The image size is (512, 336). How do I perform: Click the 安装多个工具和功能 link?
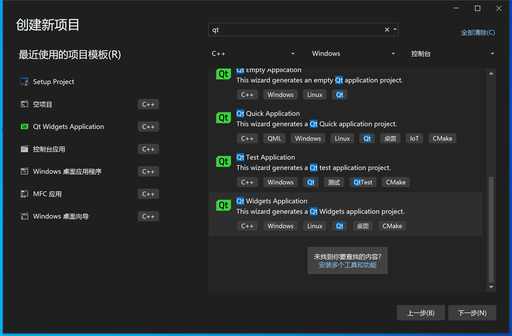click(x=347, y=265)
